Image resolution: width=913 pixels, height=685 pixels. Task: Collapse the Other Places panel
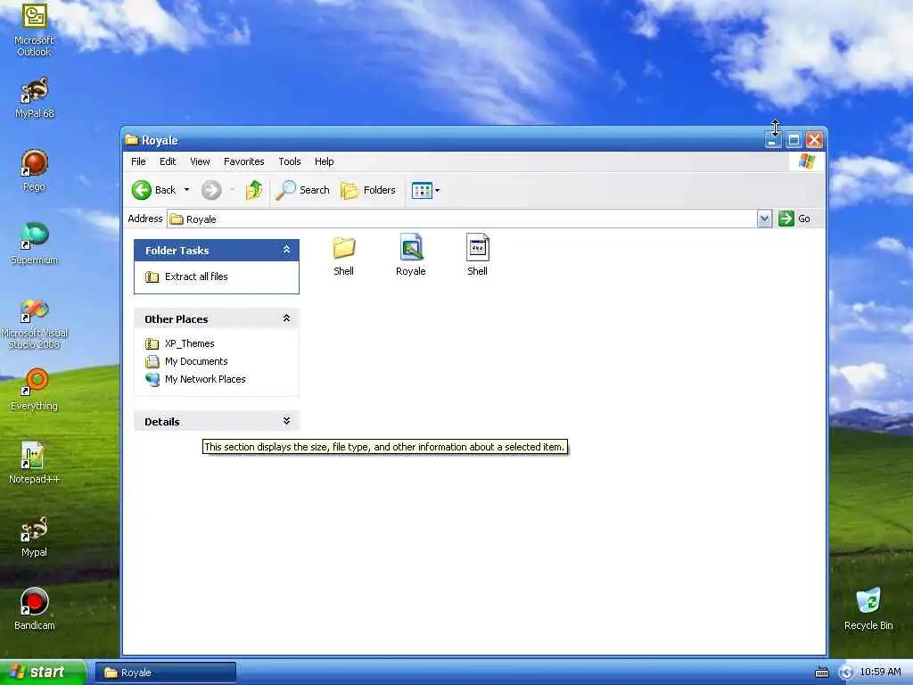(x=286, y=318)
